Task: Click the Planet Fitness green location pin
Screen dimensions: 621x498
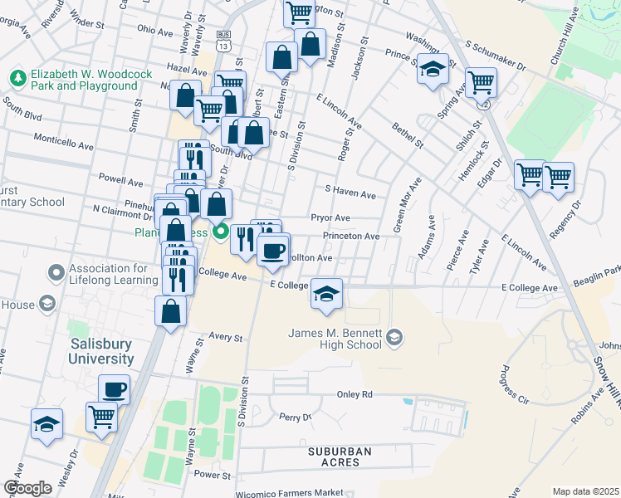Action: 221,232
